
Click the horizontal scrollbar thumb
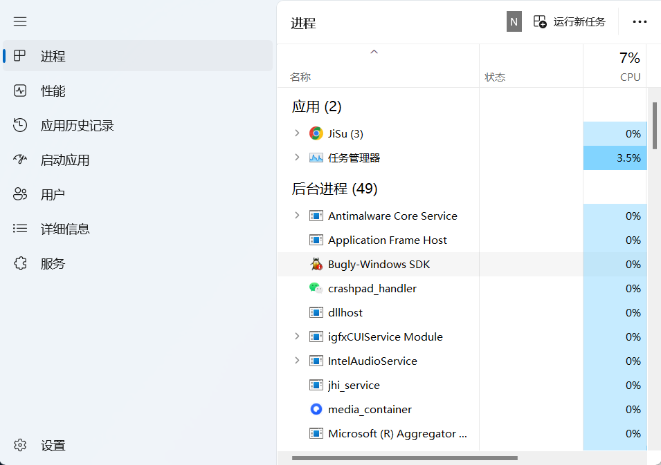[405, 458]
